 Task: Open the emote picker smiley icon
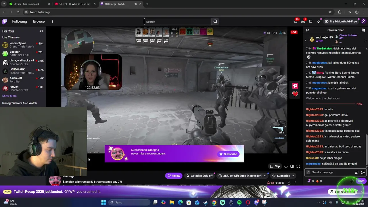[x=363, y=172]
